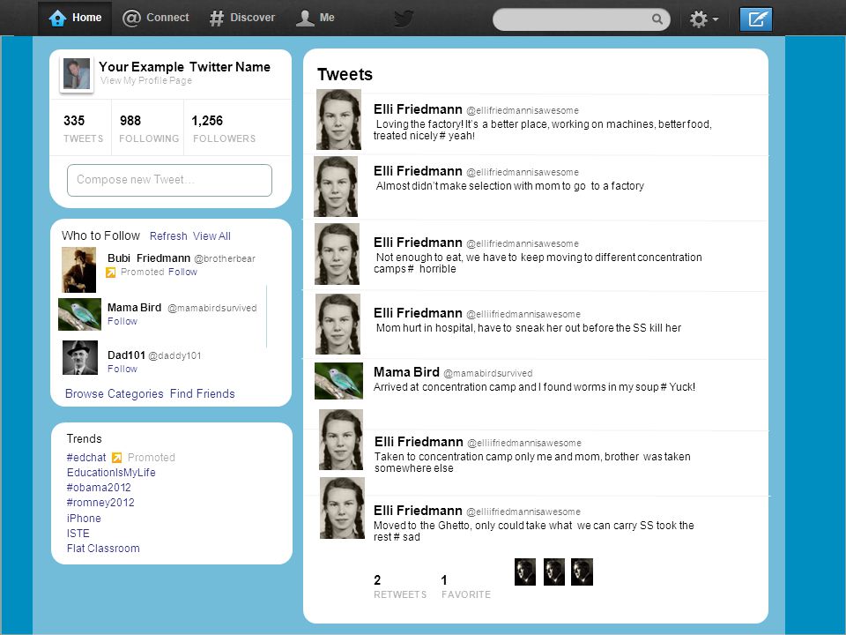Click the compose new tweet quill button

756,19
